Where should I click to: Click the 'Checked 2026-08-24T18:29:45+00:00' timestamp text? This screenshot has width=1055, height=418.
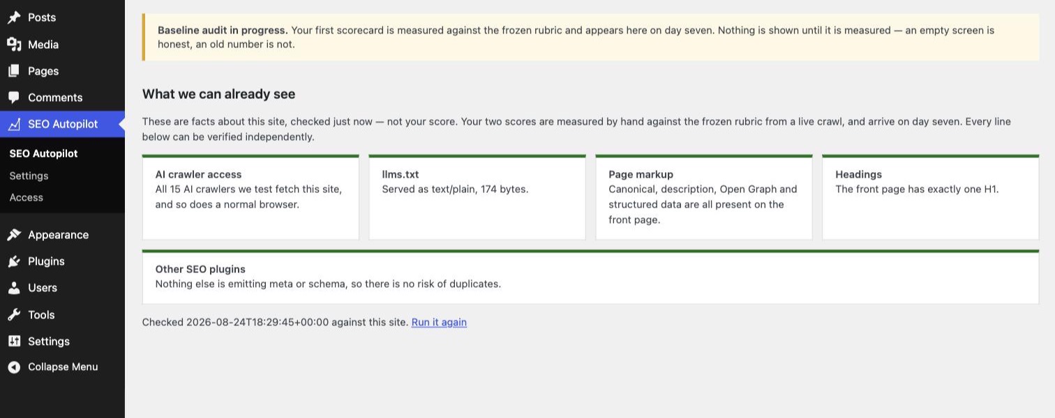pos(235,323)
